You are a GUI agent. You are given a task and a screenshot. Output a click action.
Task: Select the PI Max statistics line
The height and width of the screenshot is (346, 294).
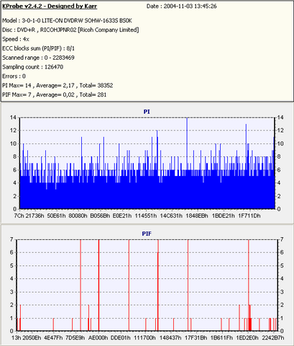pyautogui.click(x=58, y=86)
